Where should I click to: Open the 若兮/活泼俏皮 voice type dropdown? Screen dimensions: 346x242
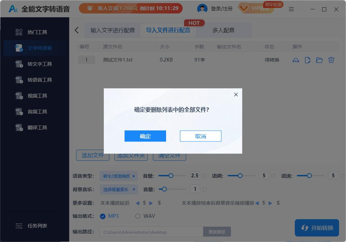click(x=119, y=176)
